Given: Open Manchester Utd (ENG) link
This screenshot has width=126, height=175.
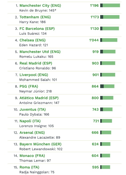Looking at the screenshot, I should (x=40, y=52).
